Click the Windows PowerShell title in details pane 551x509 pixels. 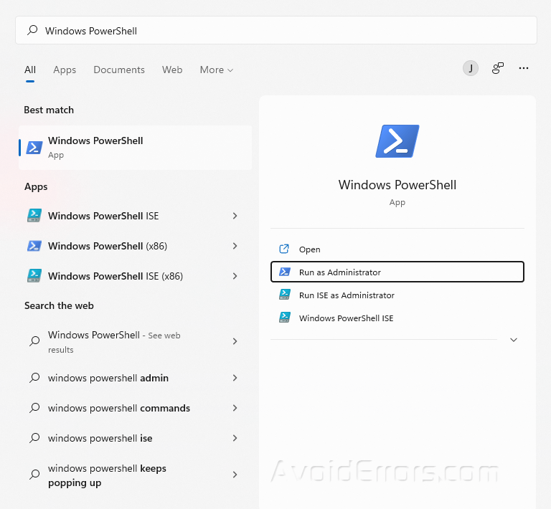pos(397,185)
